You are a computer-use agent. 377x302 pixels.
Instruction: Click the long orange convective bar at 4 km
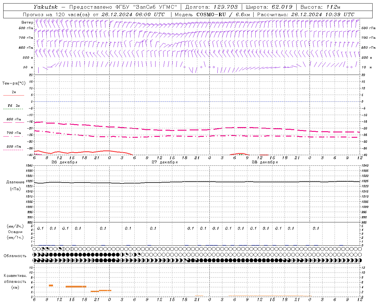tap(76, 286)
